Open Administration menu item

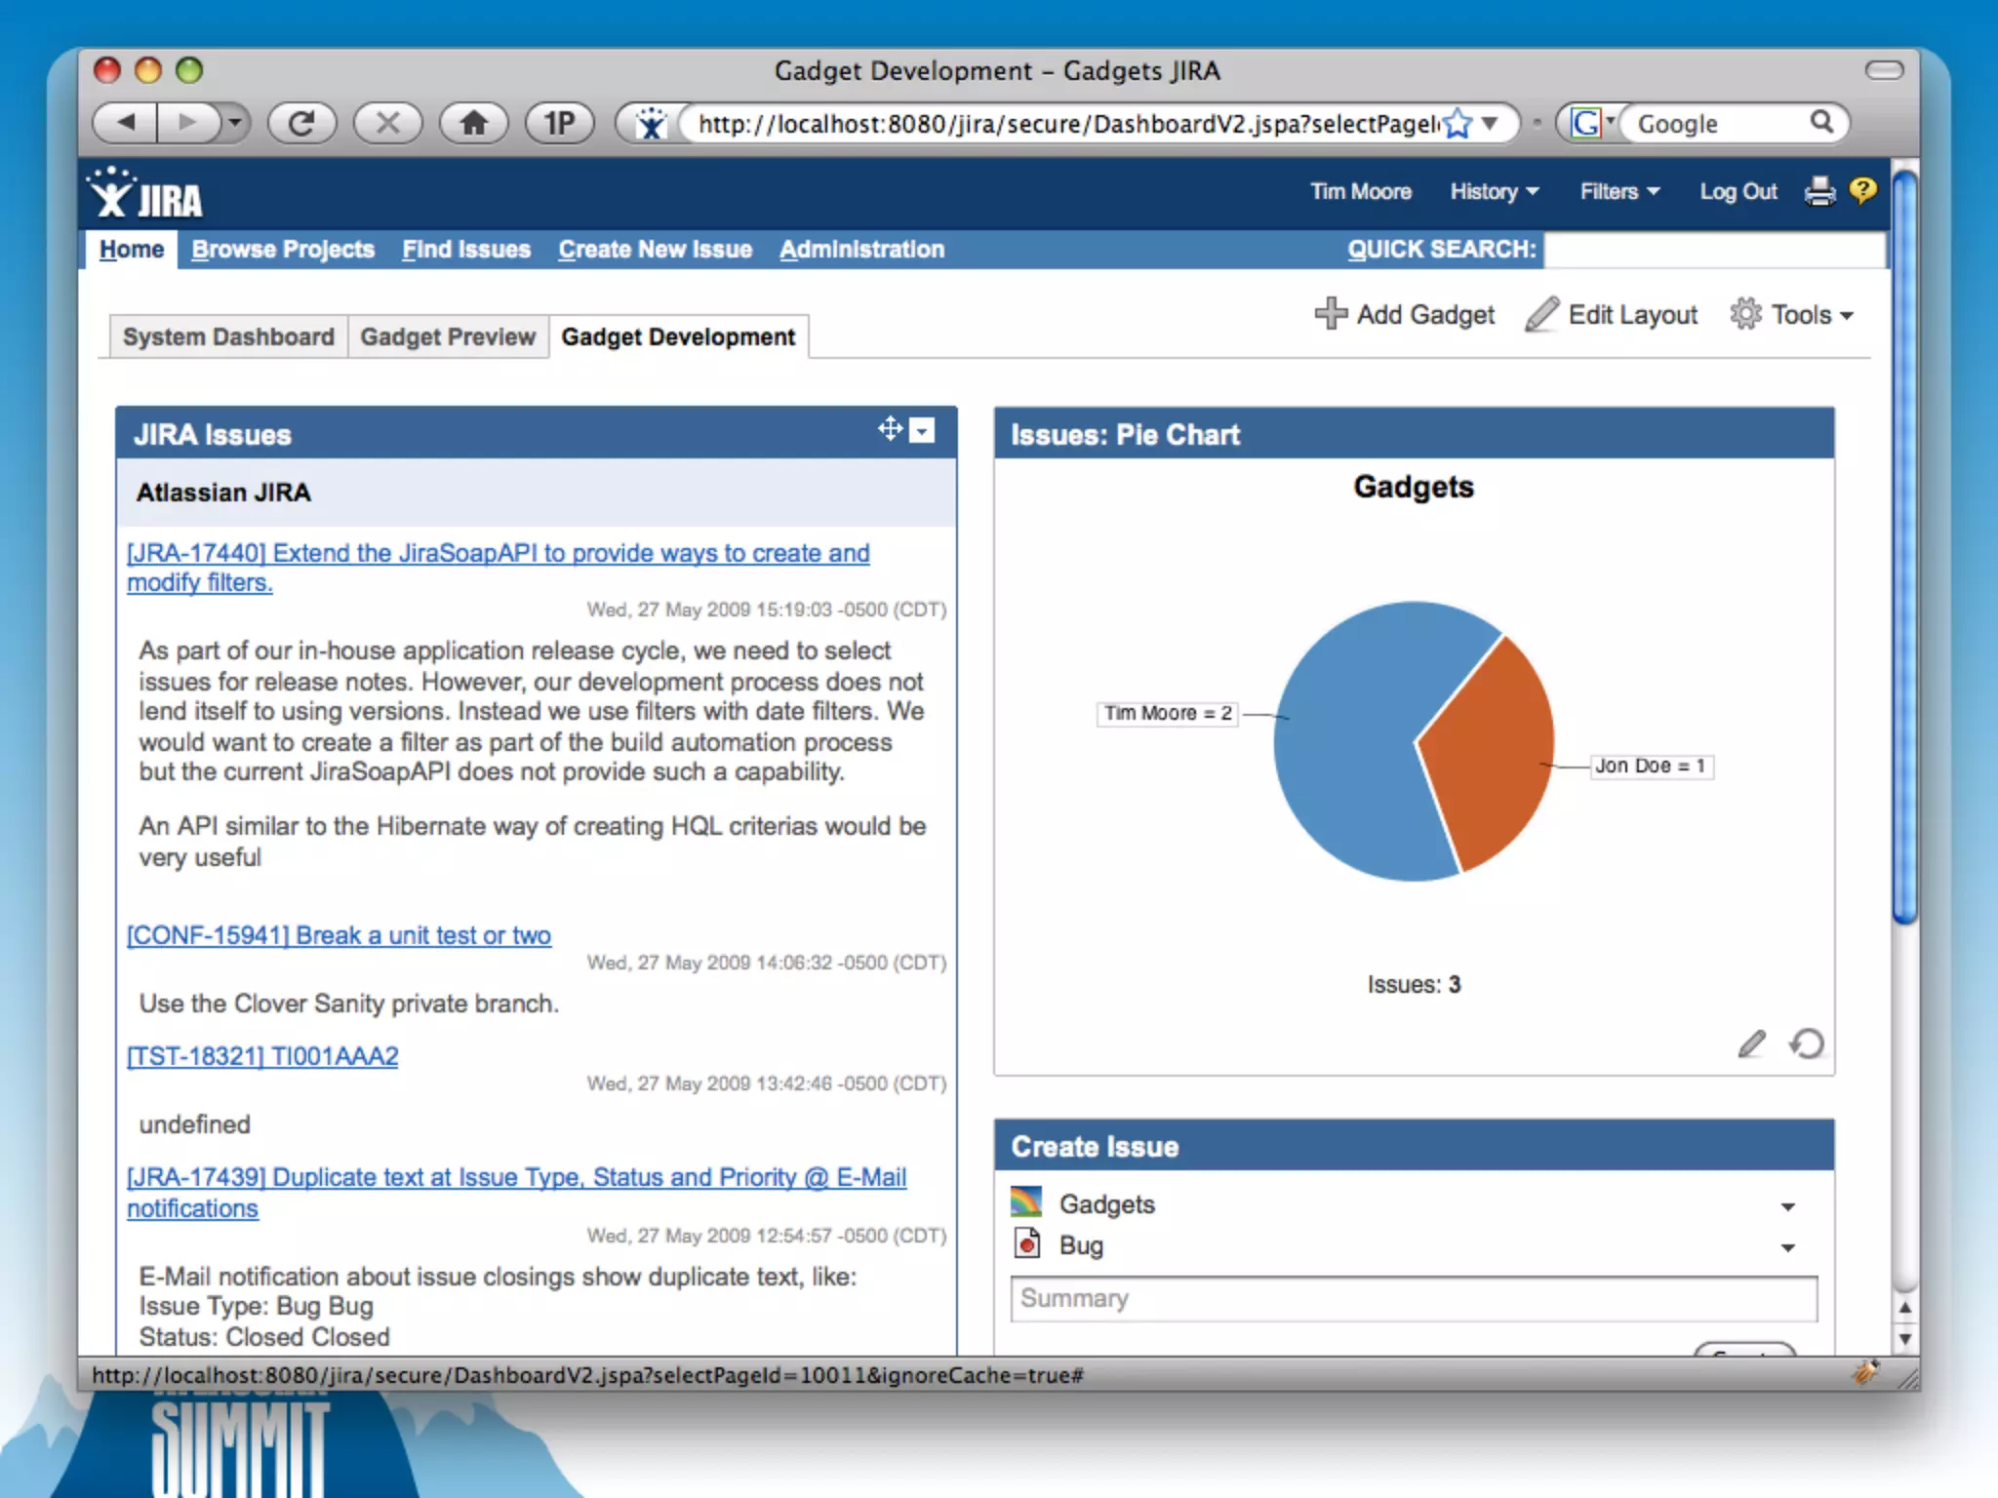861,250
